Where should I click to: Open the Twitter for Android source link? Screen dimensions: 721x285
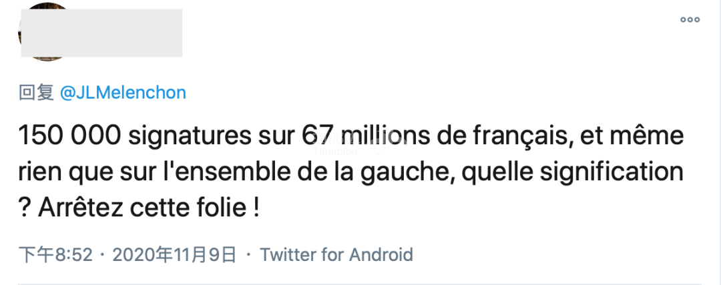pos(336,254)
